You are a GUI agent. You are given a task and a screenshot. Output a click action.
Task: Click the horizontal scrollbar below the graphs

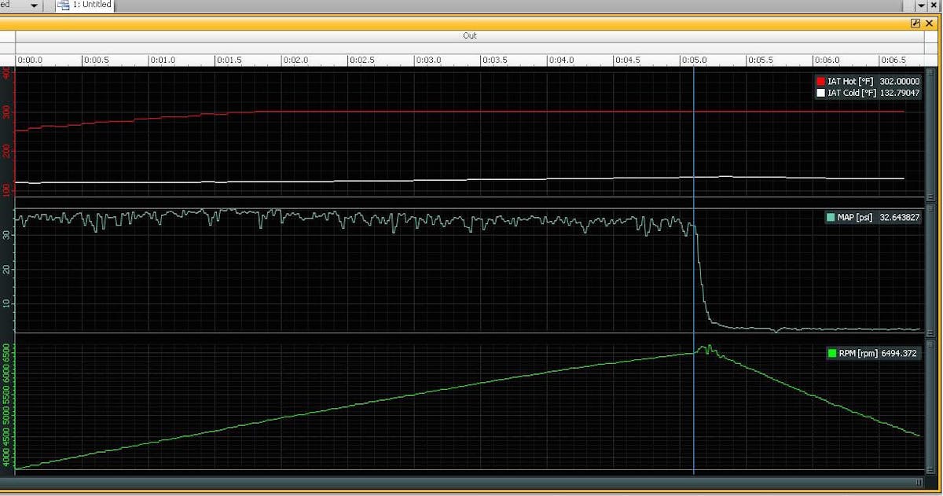coord(464,482)
